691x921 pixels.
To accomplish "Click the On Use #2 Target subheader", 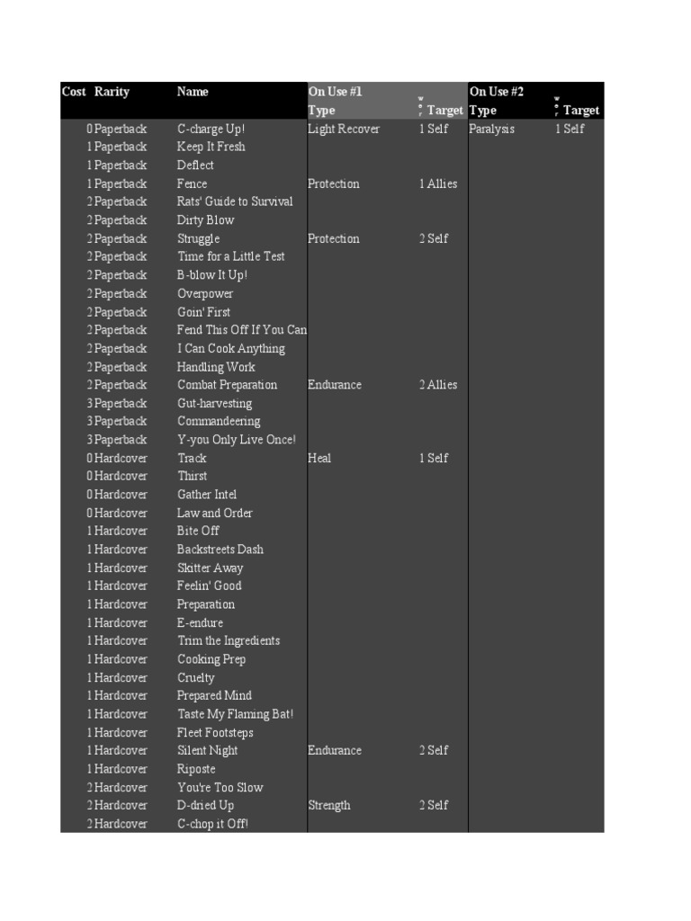I will [581, 111].
